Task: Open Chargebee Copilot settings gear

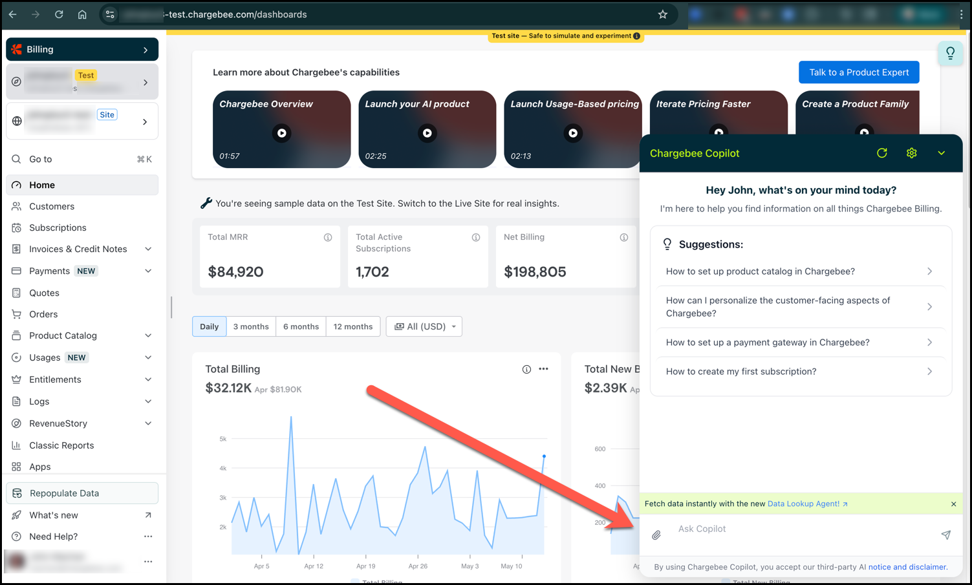Action: pyautogui.click(x=912, y=153)
